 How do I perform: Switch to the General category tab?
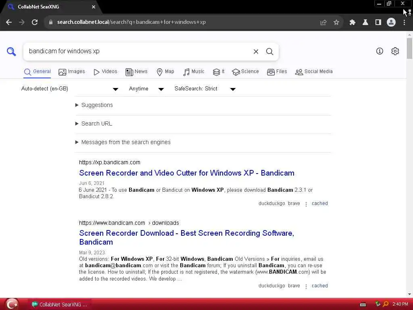coord(38,72)
